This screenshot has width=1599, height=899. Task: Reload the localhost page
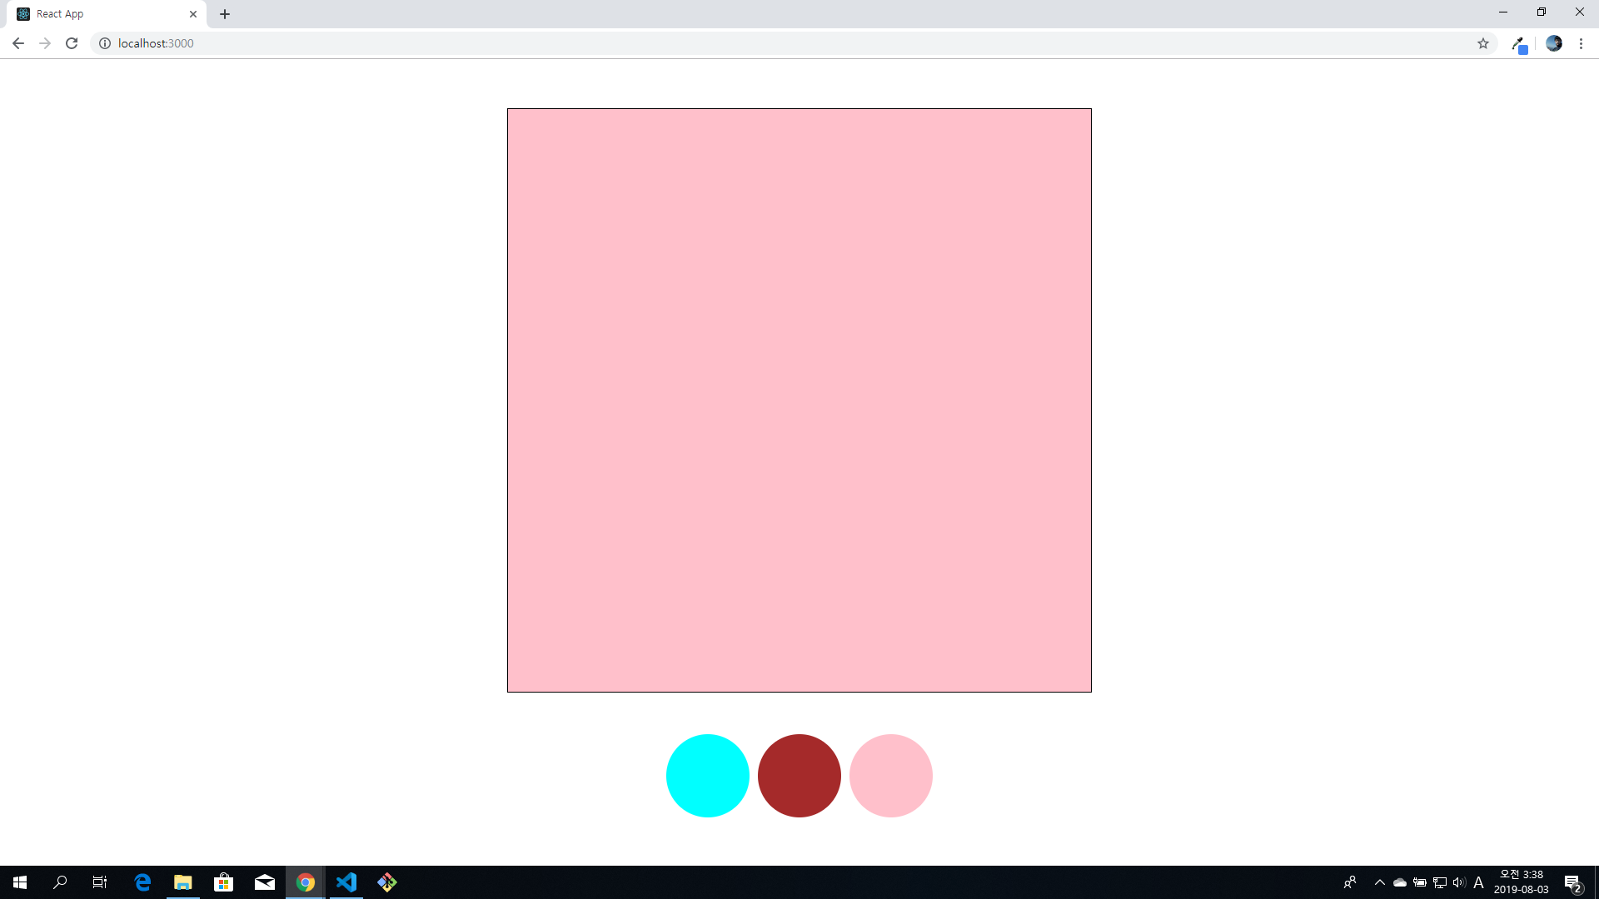72,43
